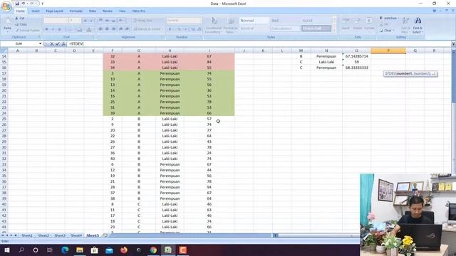Open Find & Select

pos(418,25)
